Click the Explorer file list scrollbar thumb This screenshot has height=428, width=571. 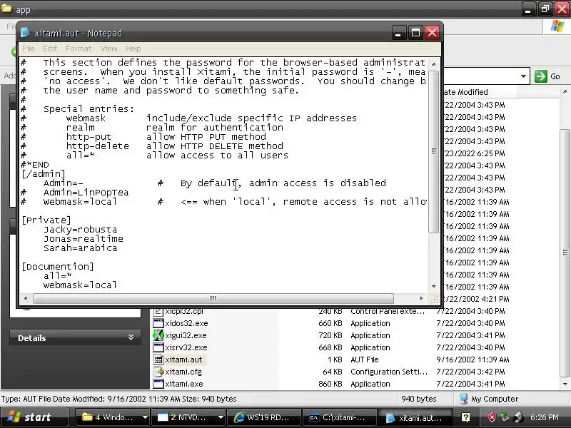tap(565, 253)
